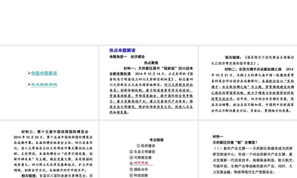Select the 考点链接 list slide
The image size is (297, 178).
(148, 150)
